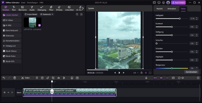Open the Medien tab
The height and width of the screenshot is (103, 202).
[6, 8]
